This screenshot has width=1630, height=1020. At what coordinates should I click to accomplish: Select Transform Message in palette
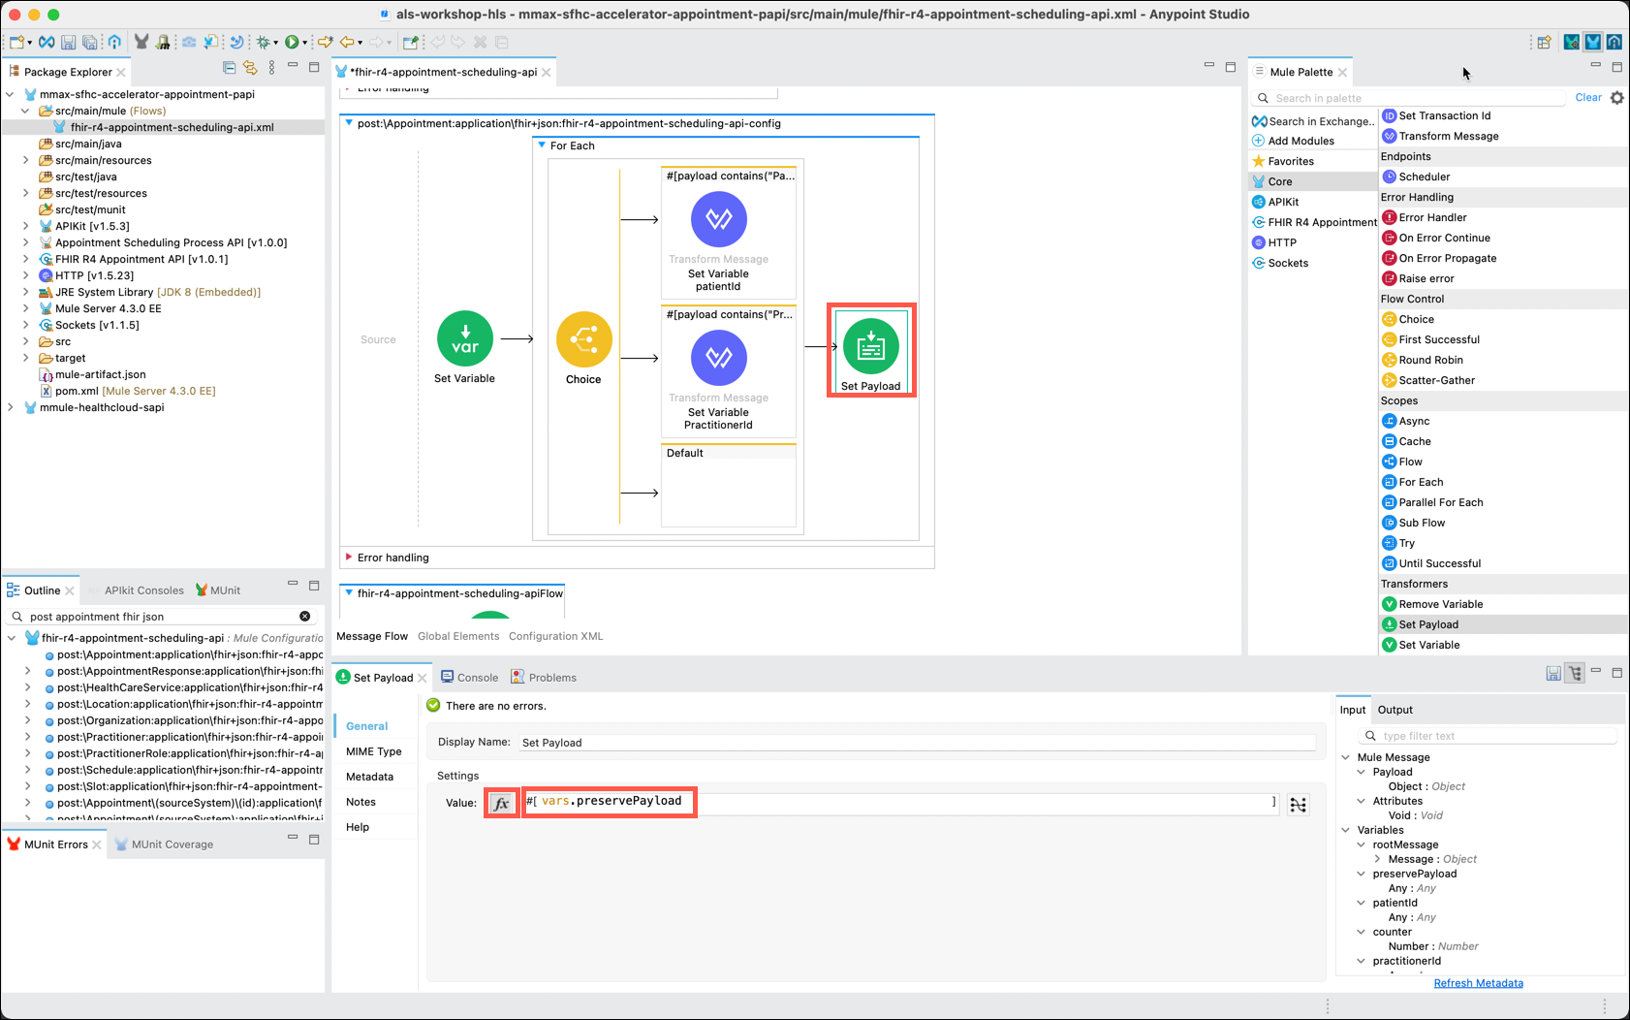(x=1440, y=136)
